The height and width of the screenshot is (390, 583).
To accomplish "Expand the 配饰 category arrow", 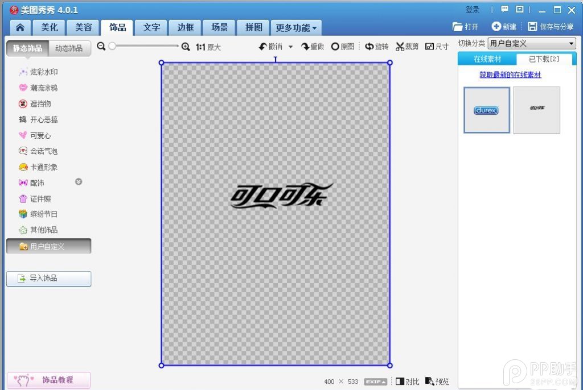I will 79,182.
